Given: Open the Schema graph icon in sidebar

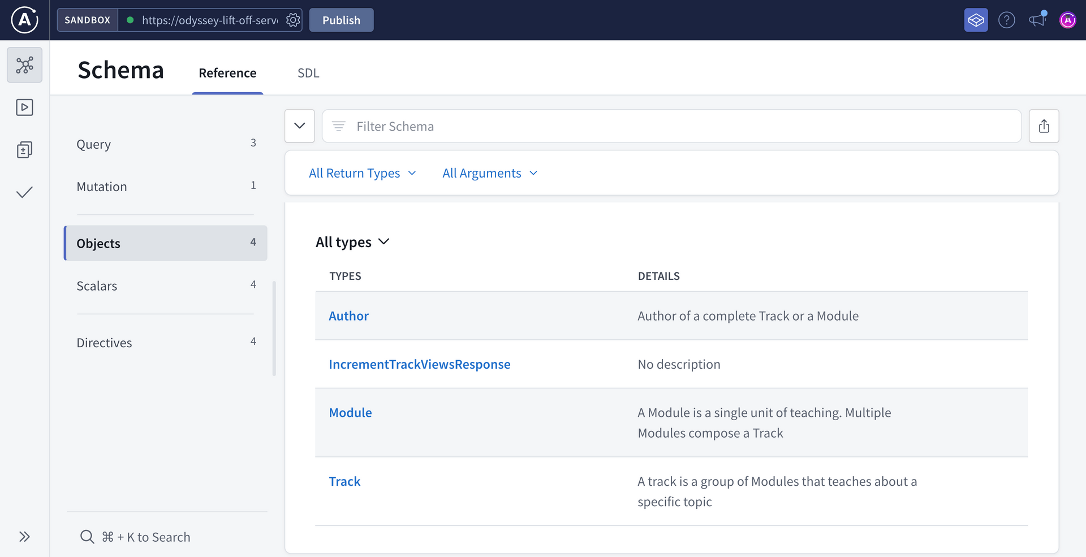Looking at the screenshot, I should (x=24, y=65).
